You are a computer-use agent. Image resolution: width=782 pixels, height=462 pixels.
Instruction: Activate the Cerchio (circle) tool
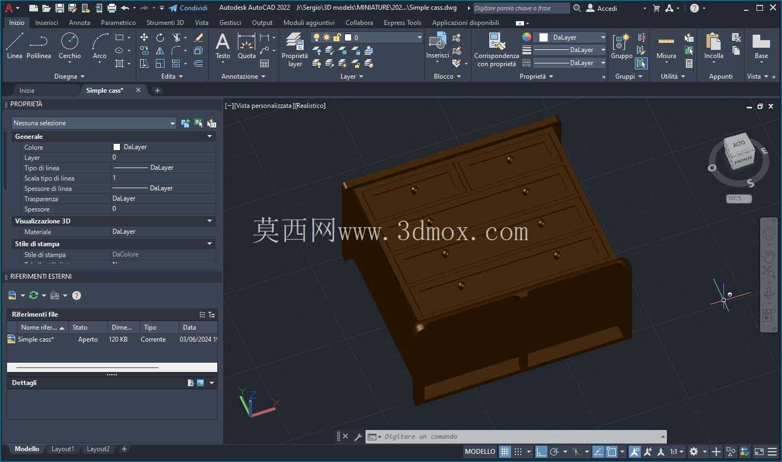tap(70, 46)
